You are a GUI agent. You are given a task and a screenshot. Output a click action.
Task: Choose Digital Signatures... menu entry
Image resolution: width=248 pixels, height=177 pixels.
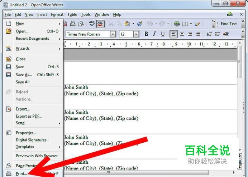click(x=33, y=140)
